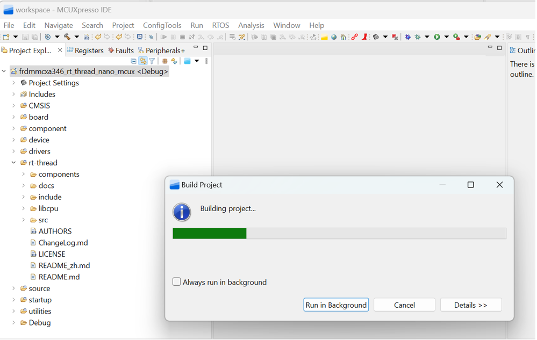Collapse the rt-thread folder
Image resolution: width=537 pixels, height=340 pixels.
[13, 162]
